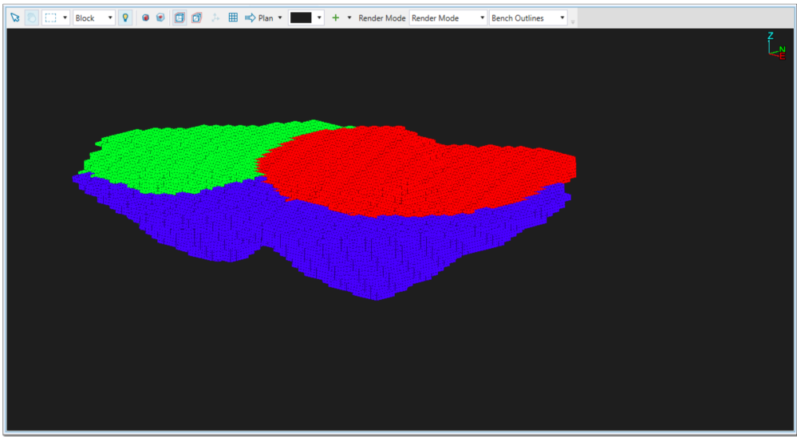
Task: Activate the pan hand tool
Action: click(32, 18)
